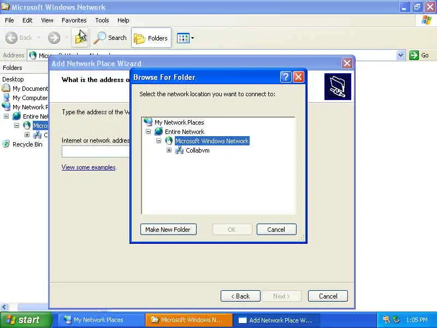Open the Help menu
Screen dimensions: 437x328
(123, 20)
